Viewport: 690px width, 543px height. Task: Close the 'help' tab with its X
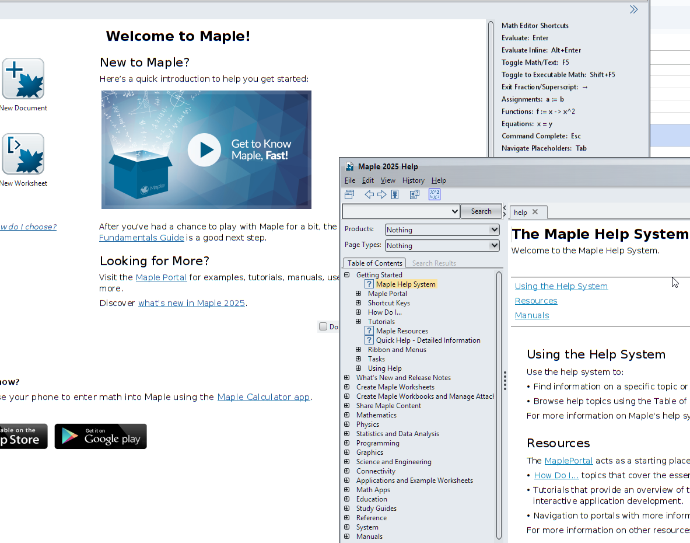[535, 212]
